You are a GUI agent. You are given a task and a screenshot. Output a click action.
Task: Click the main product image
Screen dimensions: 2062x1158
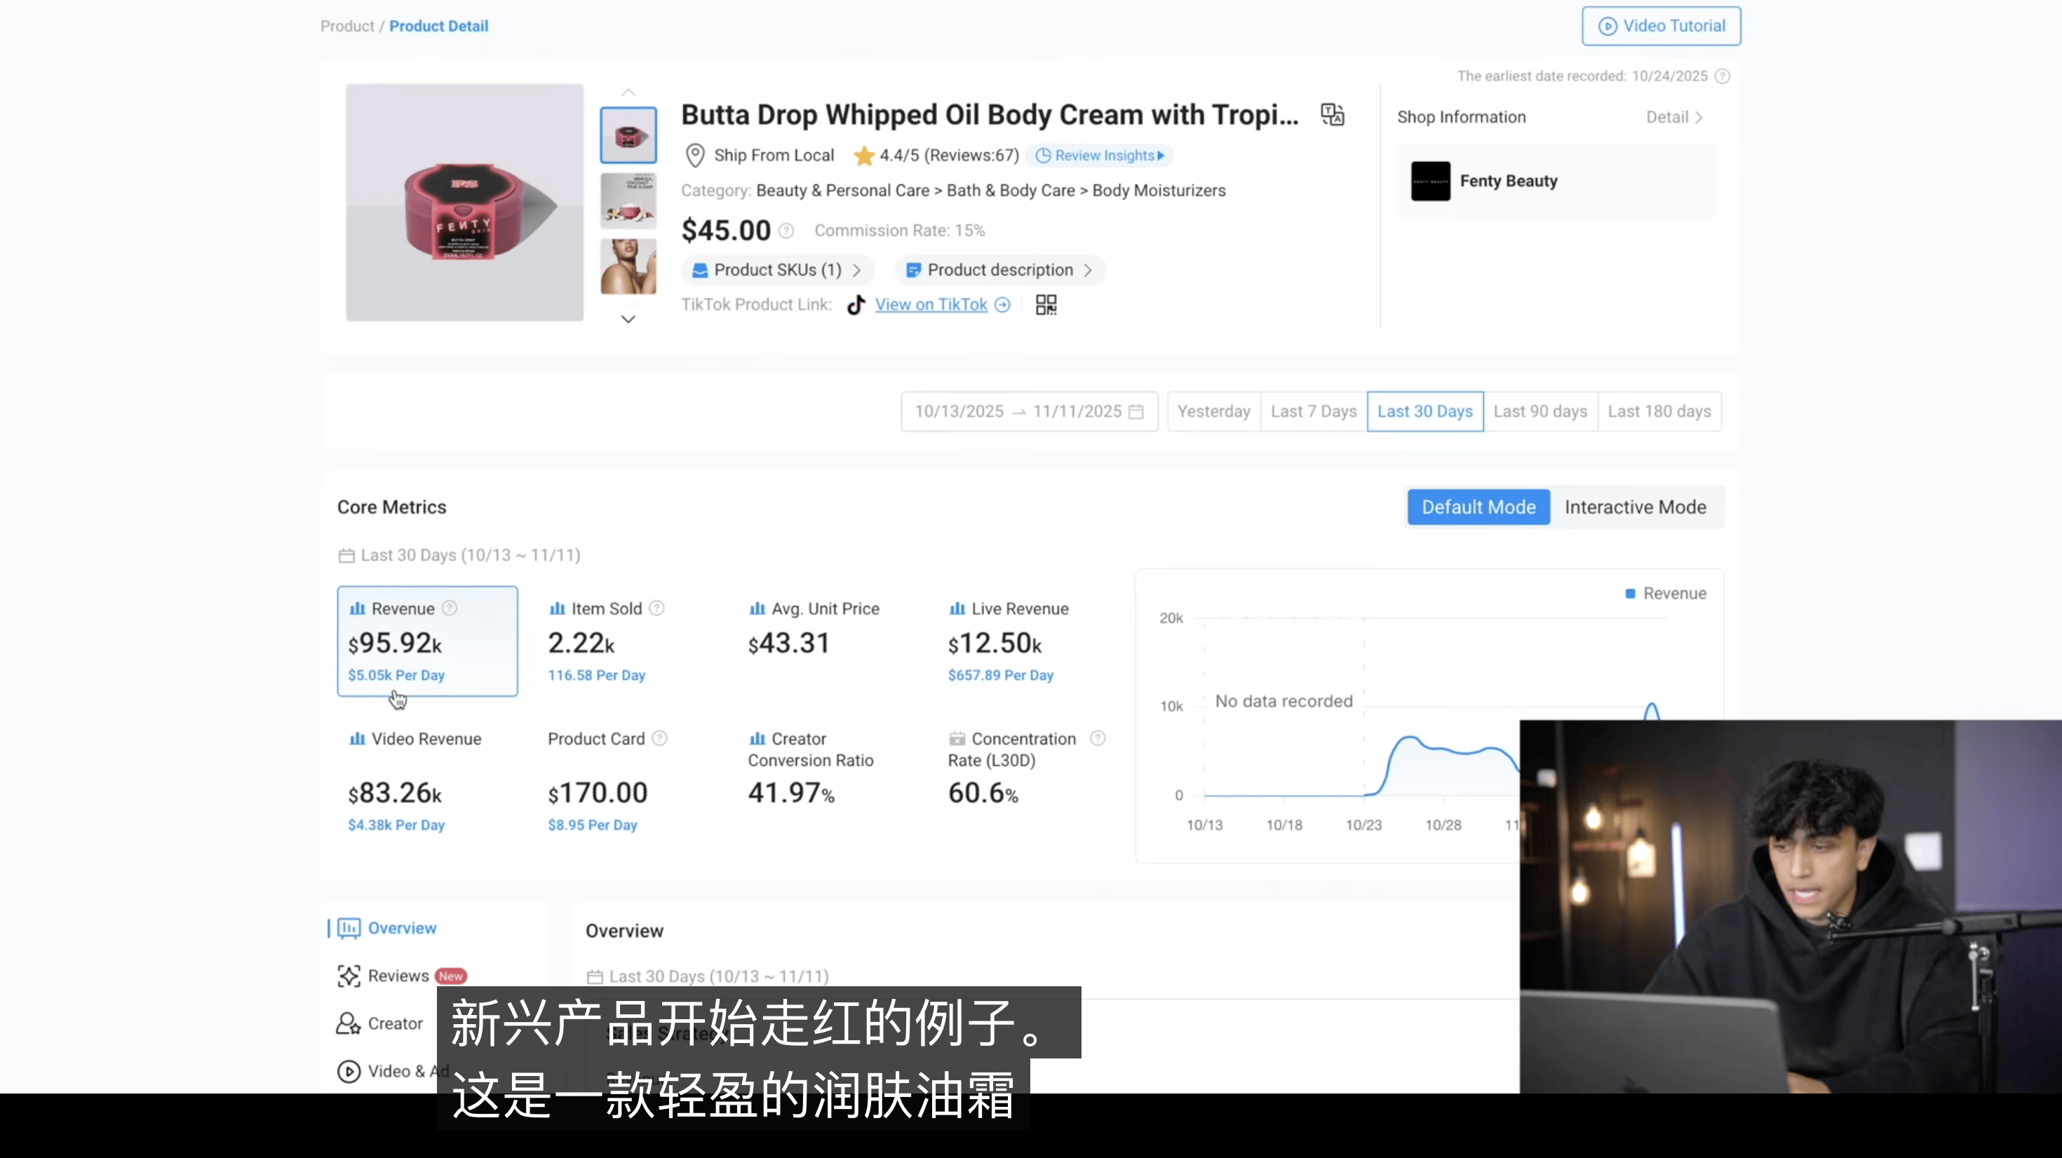464,203
